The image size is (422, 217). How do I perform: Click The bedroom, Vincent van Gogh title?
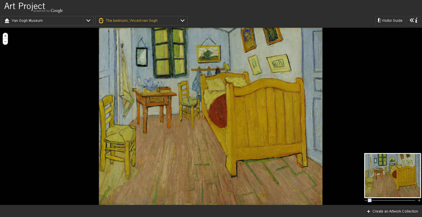(132, 21)
